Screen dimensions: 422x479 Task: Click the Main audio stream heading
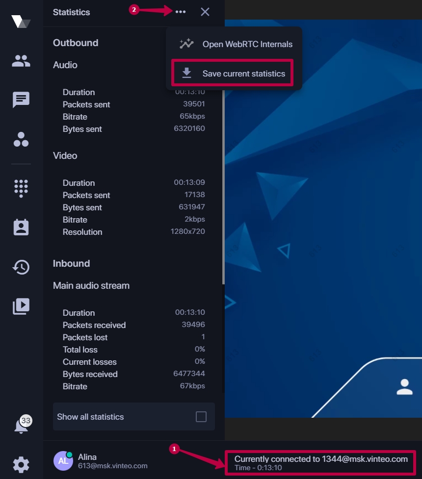(91, 286)
